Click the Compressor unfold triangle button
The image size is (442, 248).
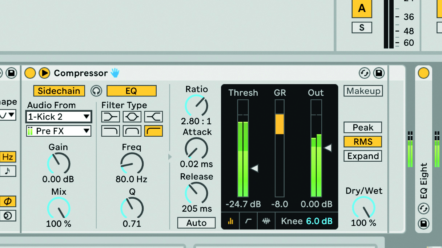(x=44, y=73)
